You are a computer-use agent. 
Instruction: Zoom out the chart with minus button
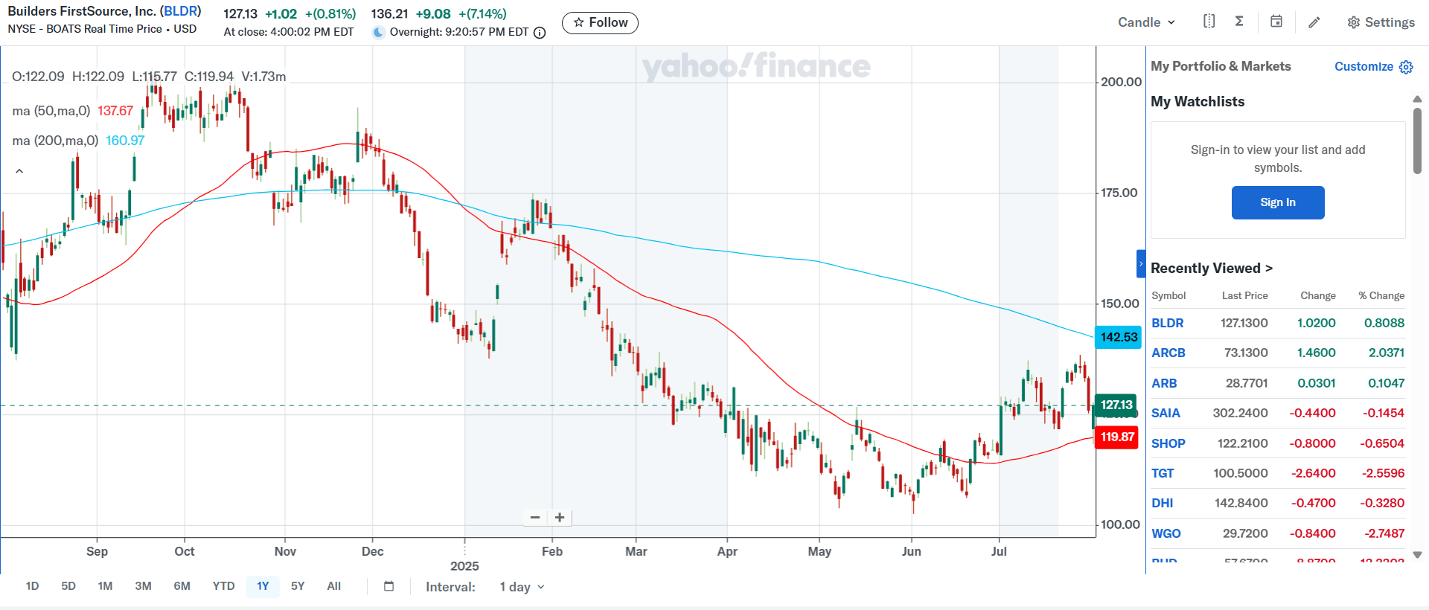tap(535, 517)
